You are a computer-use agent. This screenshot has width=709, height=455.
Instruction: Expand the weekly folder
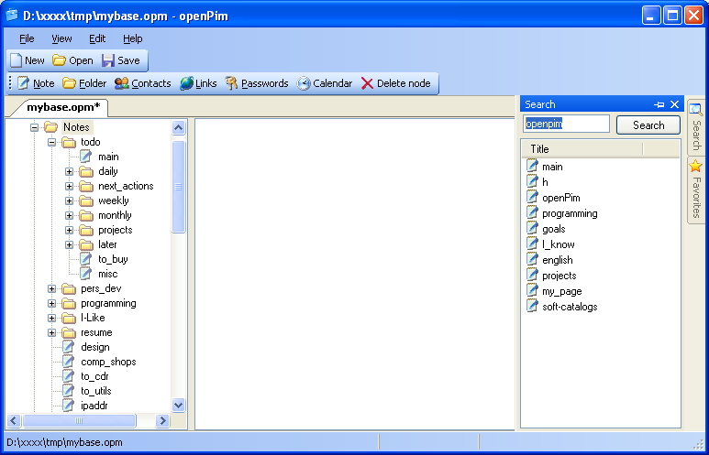(x=69, y=200)
